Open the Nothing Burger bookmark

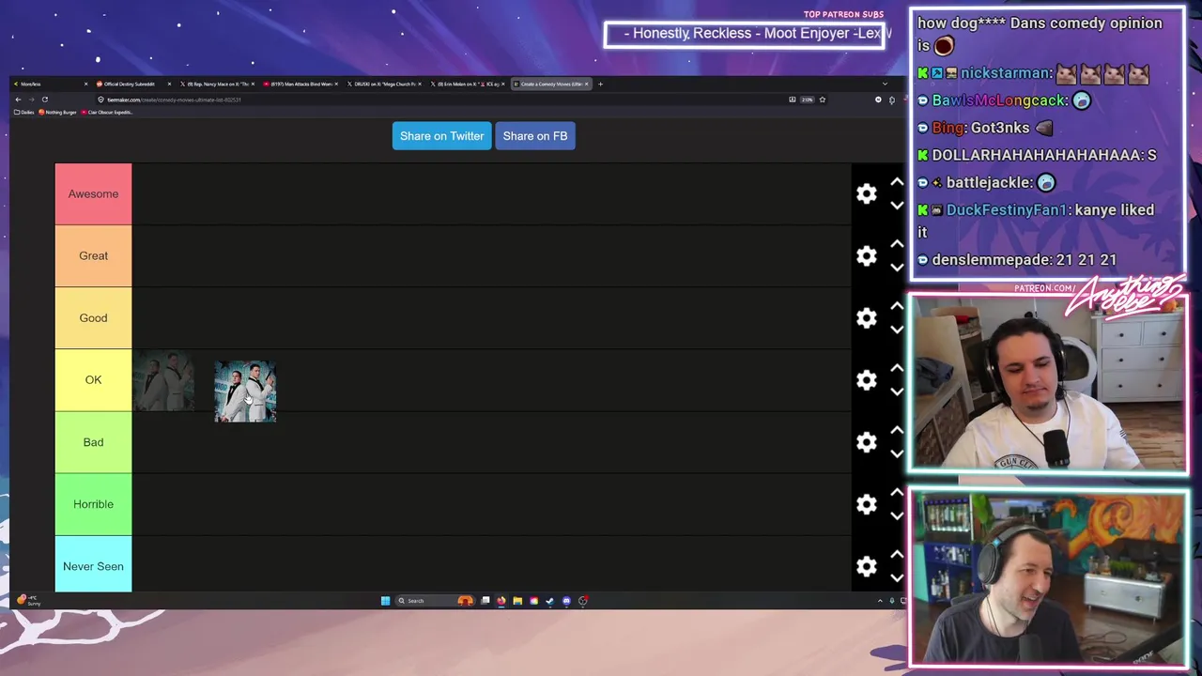click(x=58, y=112)
